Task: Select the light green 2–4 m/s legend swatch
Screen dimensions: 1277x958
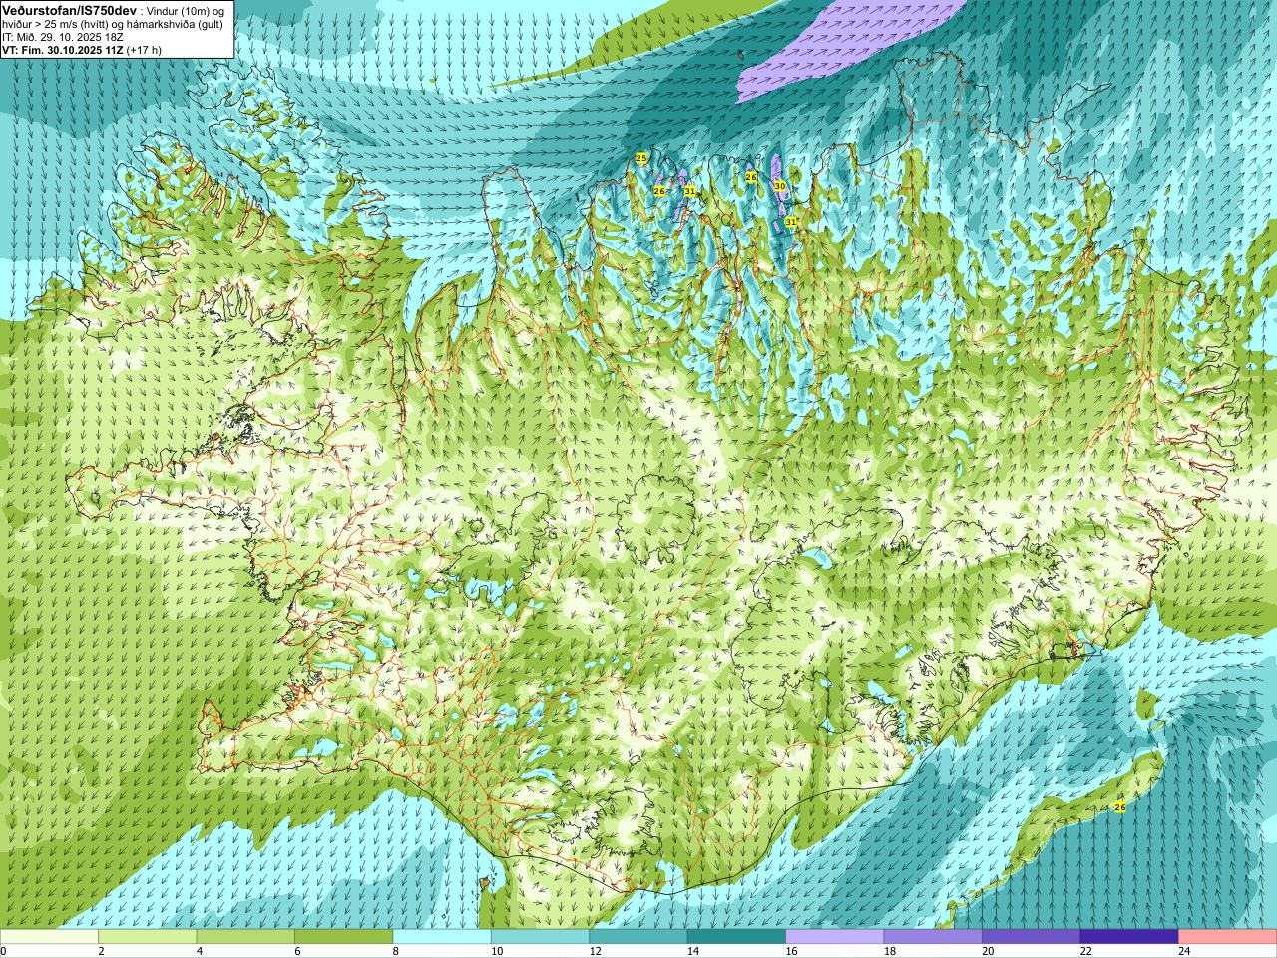Action: pyautogui.click(x=147, y=937)
